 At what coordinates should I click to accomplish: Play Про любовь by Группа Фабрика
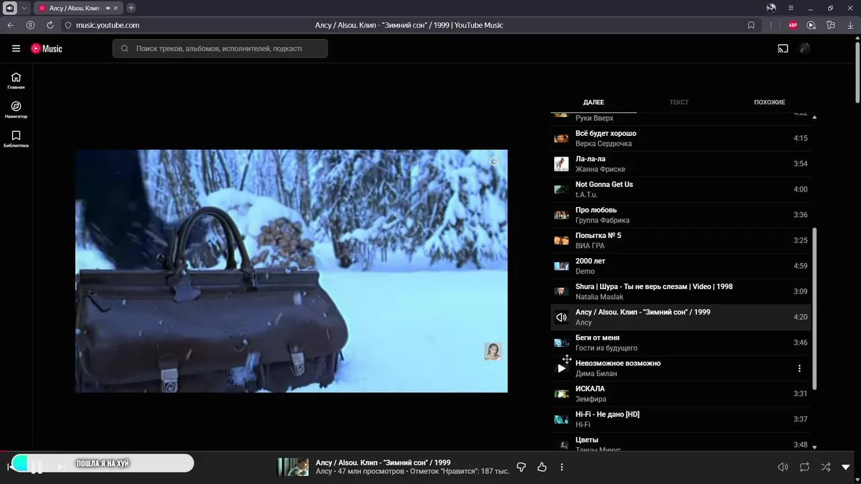[681, 215]
